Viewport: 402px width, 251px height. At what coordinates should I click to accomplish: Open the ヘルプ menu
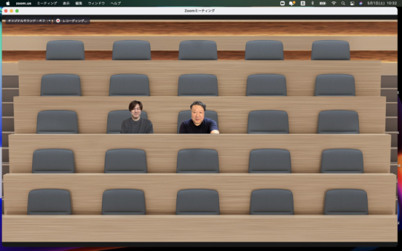tap(116, 3)
